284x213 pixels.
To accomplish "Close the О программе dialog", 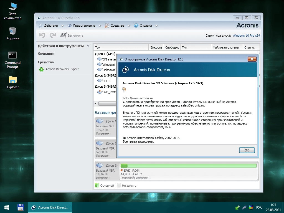I will coord(252,59).
